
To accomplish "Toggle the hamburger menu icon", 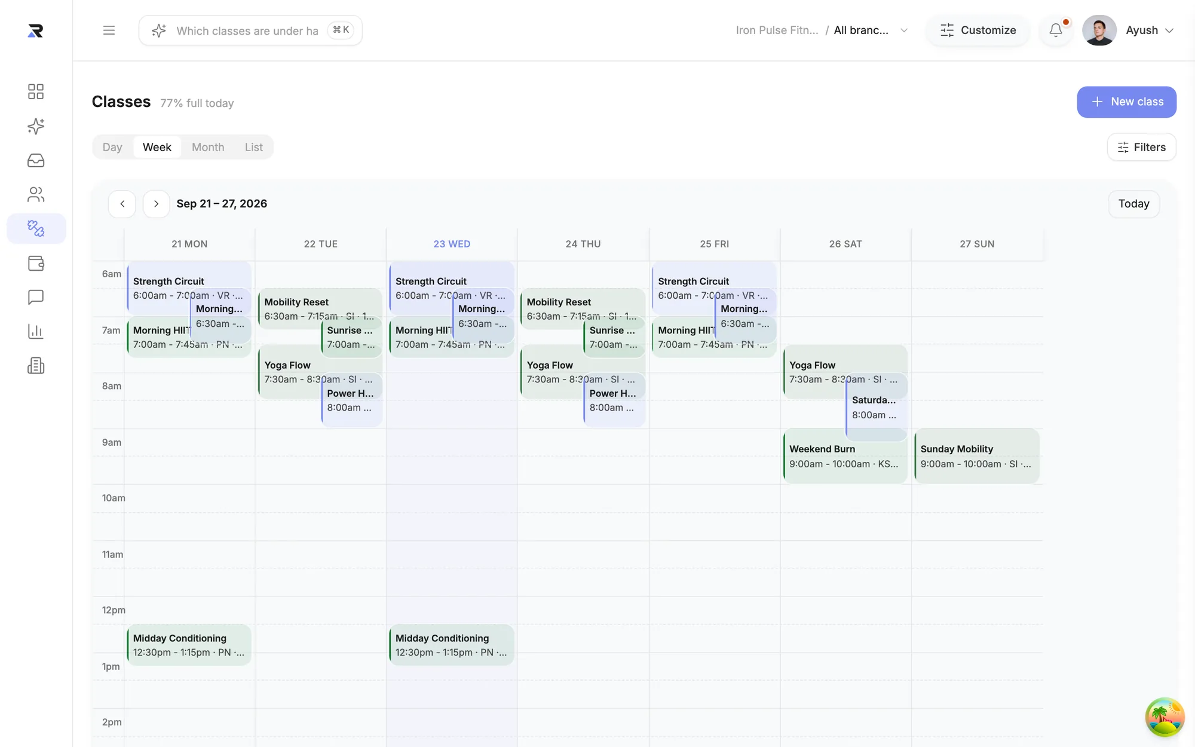I will coord(109,30).
